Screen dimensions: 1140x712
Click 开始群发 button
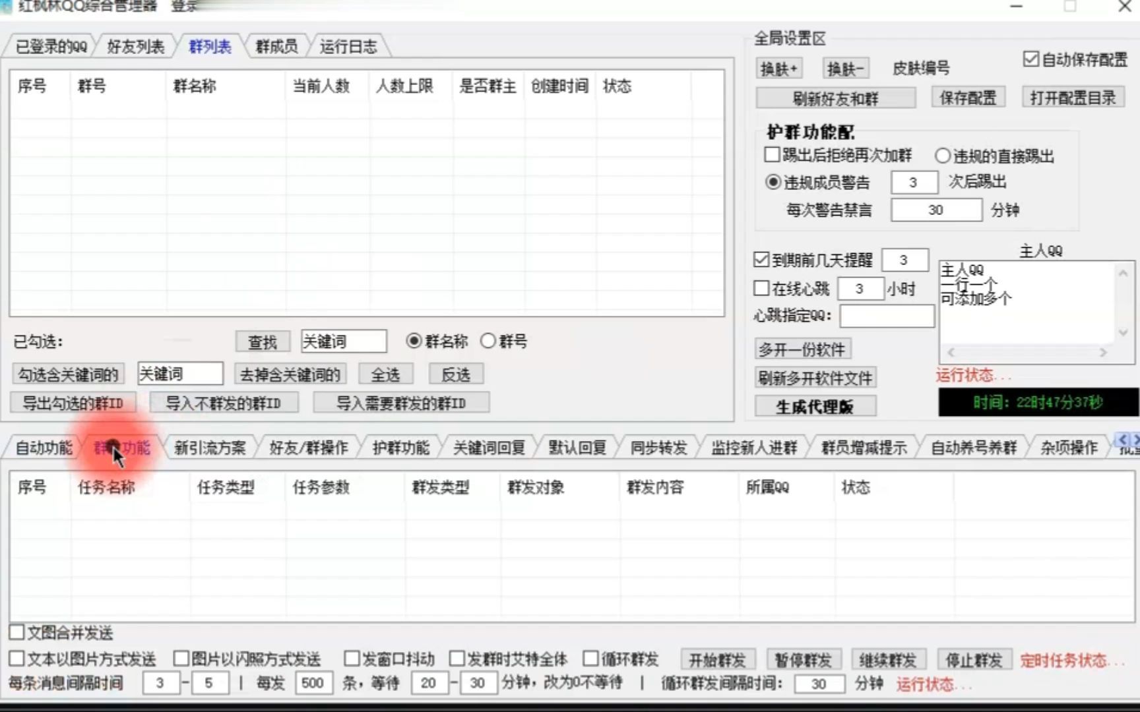click(717, 660)
